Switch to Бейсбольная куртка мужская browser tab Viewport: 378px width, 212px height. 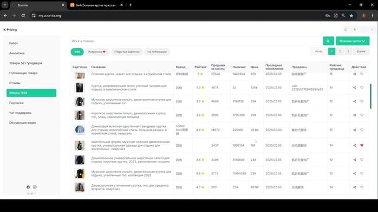click(96, 5)
